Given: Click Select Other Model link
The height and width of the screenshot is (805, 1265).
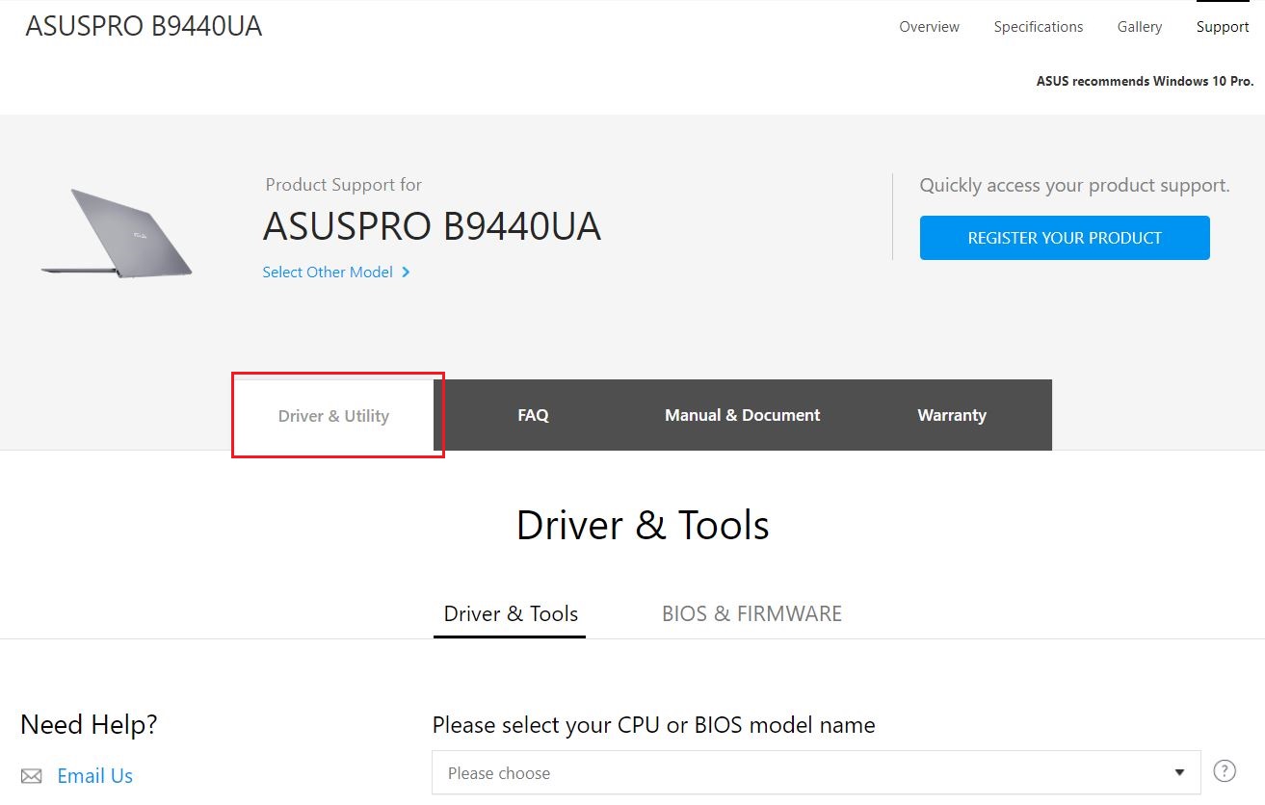Looking at the screenshot, I should pyautogui.click(x=328, y=273).
